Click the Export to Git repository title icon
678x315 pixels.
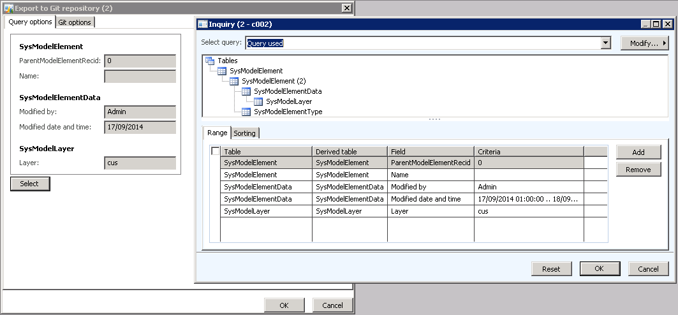(8, 8)
